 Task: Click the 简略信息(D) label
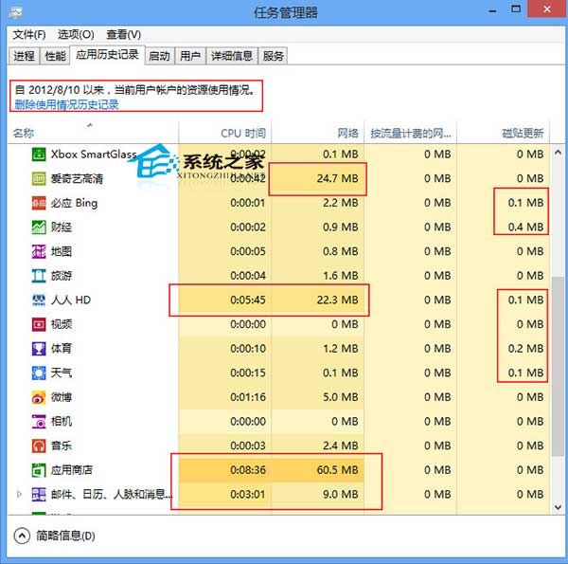click(x=65, y=536)
